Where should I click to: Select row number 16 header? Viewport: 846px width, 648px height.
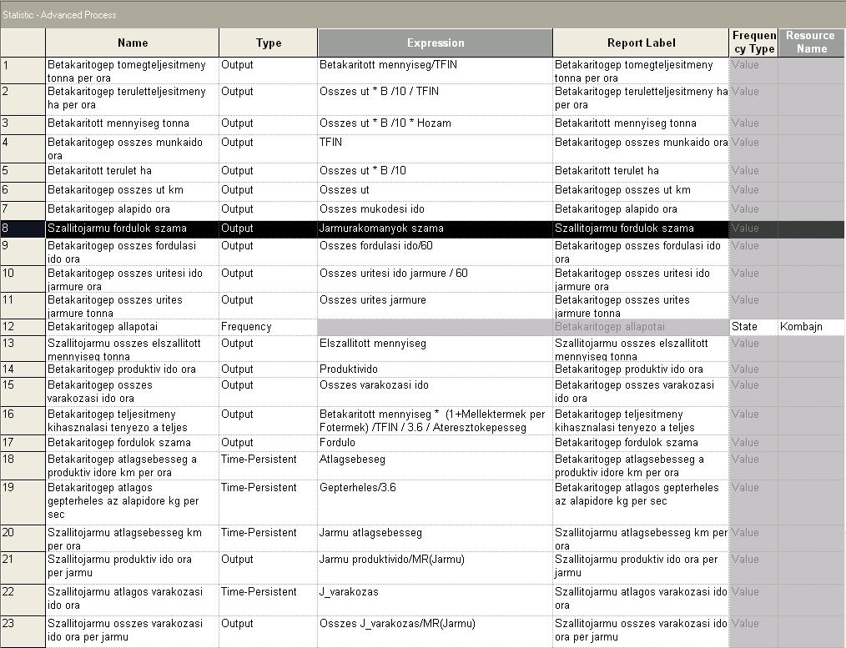[x=23, y=420]
